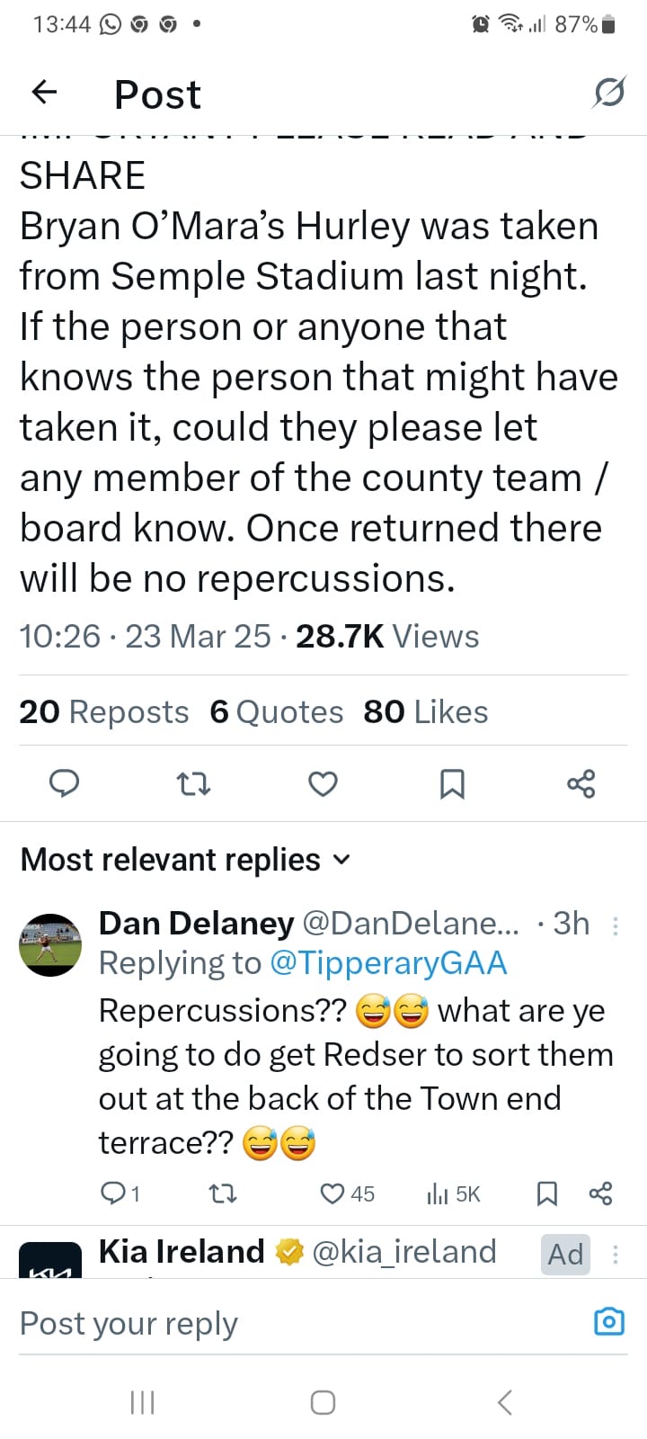Open reply icon on Dan Delaney's comment
This screenshot has height=1439, width=647.
point(114,1193)
